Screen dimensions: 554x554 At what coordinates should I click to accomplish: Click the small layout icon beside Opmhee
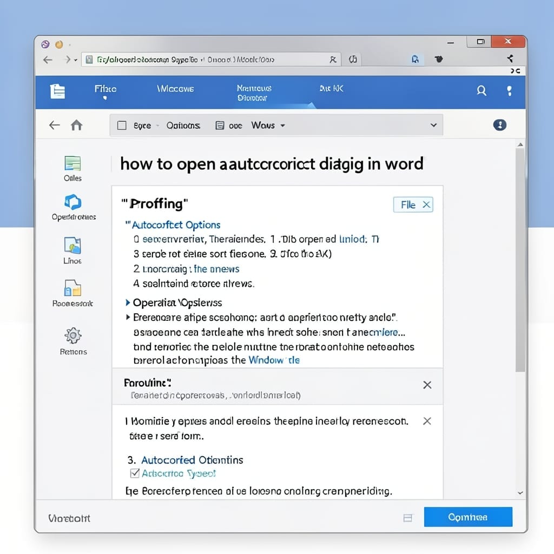[x=408, y=518]
